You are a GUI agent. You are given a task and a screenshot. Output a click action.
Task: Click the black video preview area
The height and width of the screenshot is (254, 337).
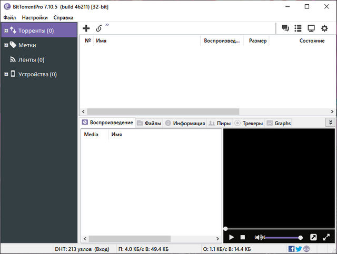tap(279, 177)
